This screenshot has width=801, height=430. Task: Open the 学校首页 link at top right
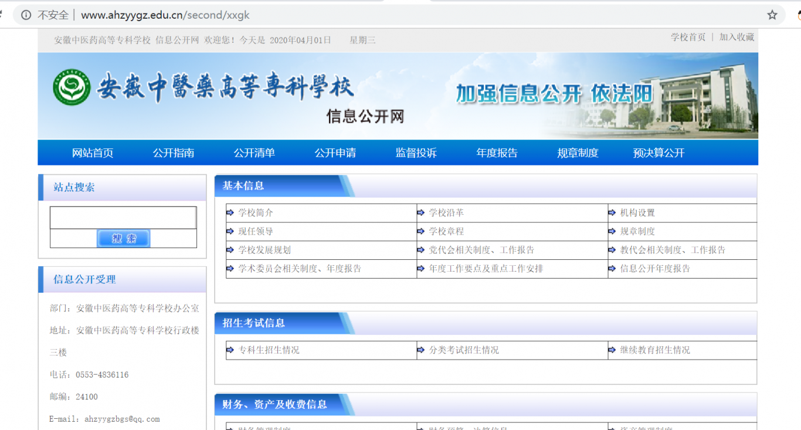pyautogui.click(x=688, y=37)
